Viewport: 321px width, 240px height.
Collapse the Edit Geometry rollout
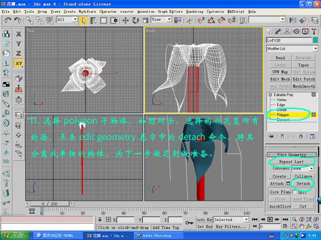pos(292,155)
